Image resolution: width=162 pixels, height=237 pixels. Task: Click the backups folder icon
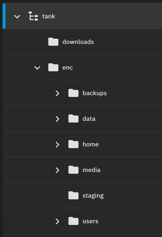(x=73, y=93)
